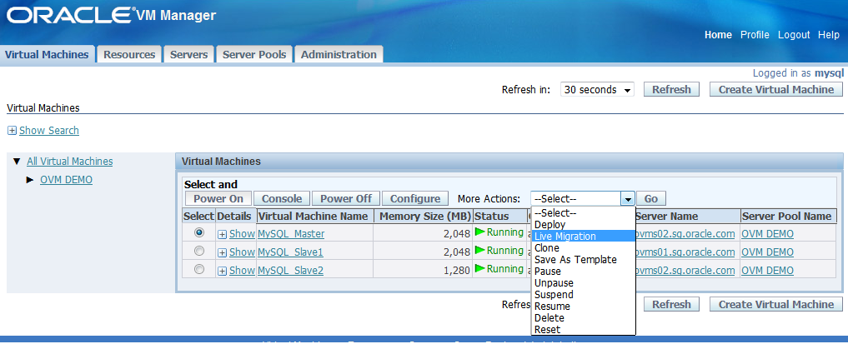Collapse the All Virtual Machines tree arrow
848x344 pixels.
(x=16, y=162)
